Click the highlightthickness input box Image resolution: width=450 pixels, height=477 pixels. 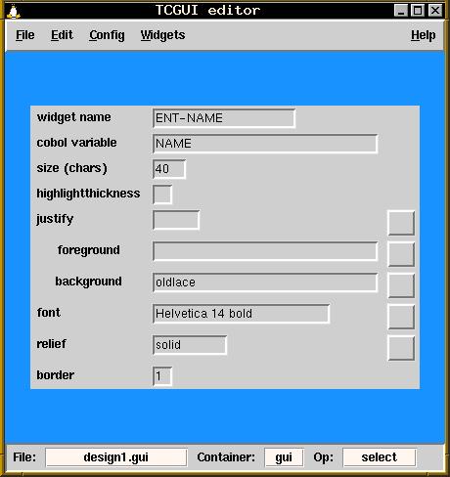pyautogui.click(x=162, y=195)
